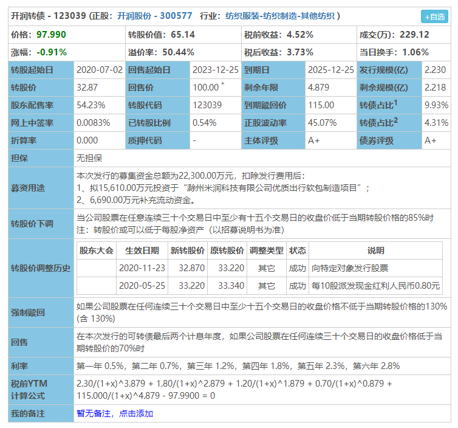Click the 转股起始日 date 2020-07-02
This screenshot has height=428, width=458.
tap(100, 70)
